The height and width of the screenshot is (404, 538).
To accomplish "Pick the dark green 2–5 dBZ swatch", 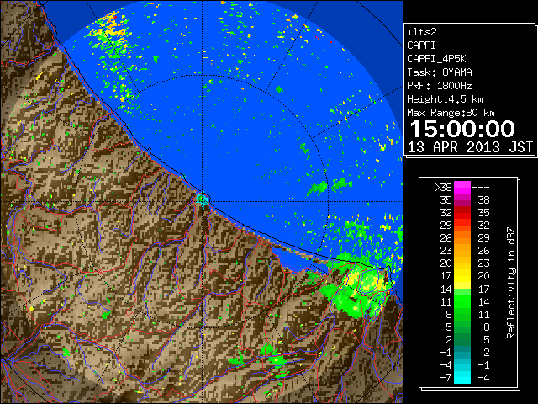I will 462,340.
